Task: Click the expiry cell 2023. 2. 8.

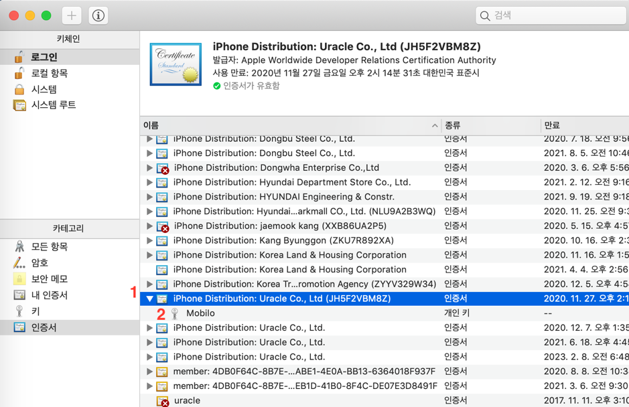Action: click(x=586, y=357)
